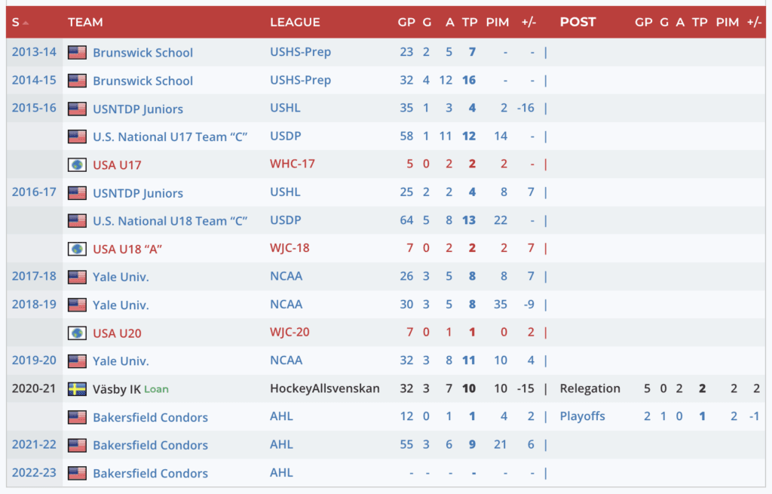Click the globe icon beside USA U20
This screenshot has height=494, width=772.
[77, 333]
